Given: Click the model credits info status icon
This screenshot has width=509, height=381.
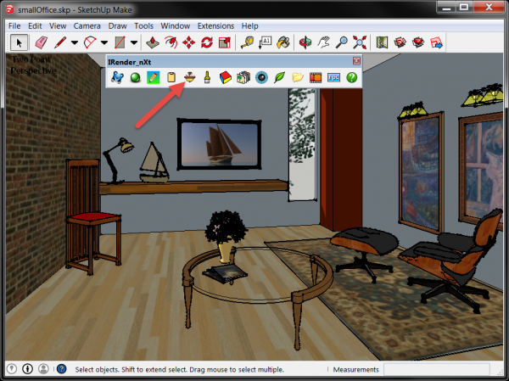Looking at the screenshot, I should tap(28, 368).
